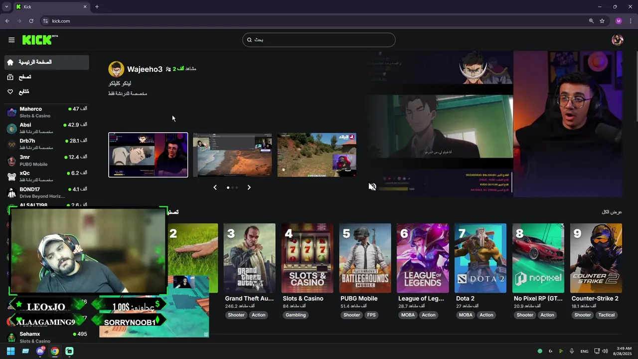The width and height of the screenshot is (638, 359).
Task: Click Gambling tag under Slots & Casino
Action: click(296, 315)
